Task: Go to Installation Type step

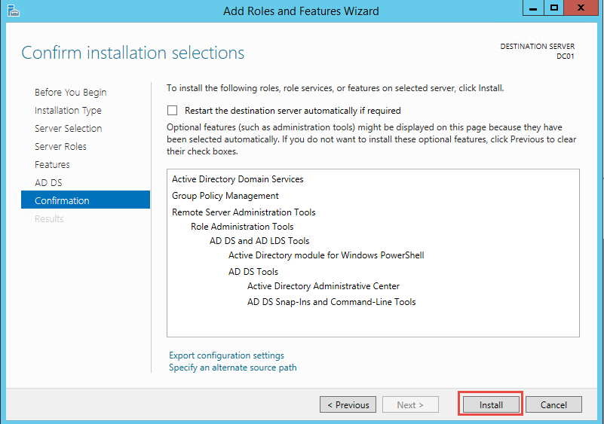Action: pos(68,111)
